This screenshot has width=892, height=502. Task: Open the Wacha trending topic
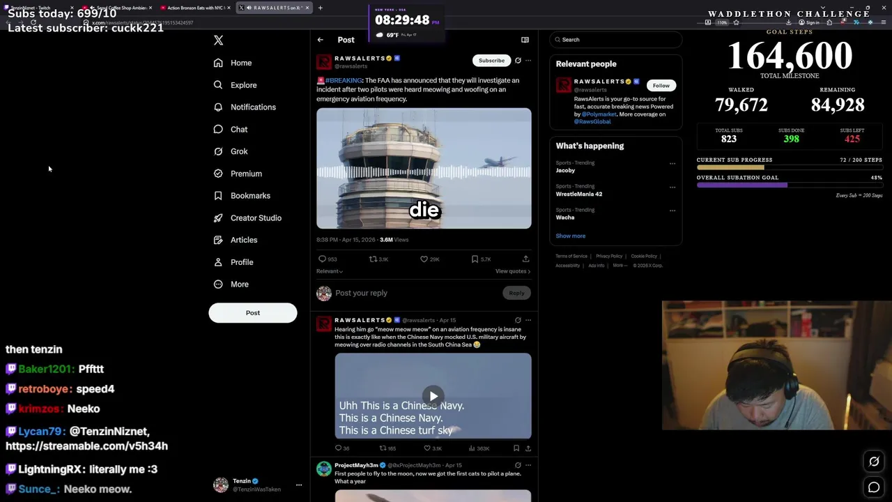(x=564, y=218)
